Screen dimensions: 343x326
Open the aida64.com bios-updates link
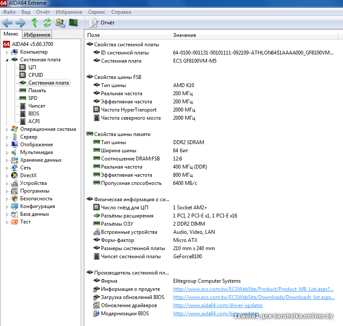[216, 314]
